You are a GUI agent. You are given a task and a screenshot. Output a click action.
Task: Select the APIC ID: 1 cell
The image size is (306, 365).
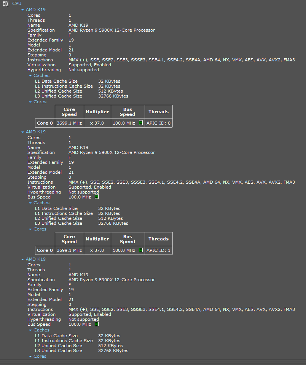coord(159,250)
